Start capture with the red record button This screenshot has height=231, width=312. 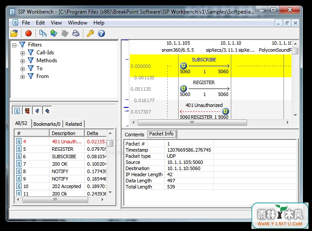[29, 33]
